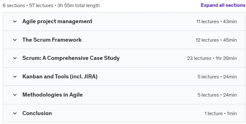Viewport: 246px width, 124px height.
Task: Select the Conclusion section title
Action: click(x=37, y=113)
